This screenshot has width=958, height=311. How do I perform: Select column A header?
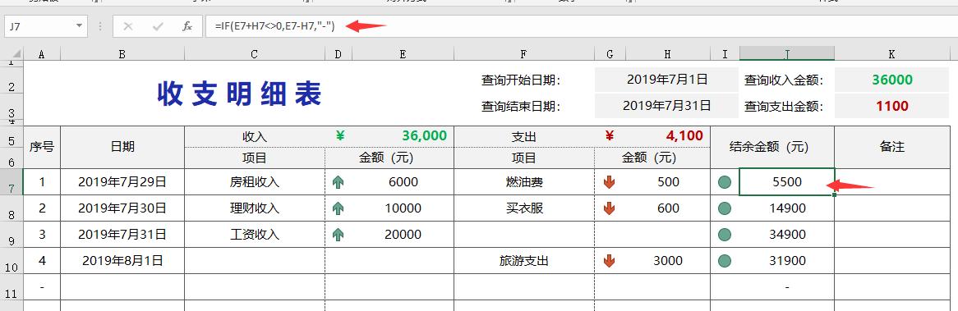pos(42,54)
